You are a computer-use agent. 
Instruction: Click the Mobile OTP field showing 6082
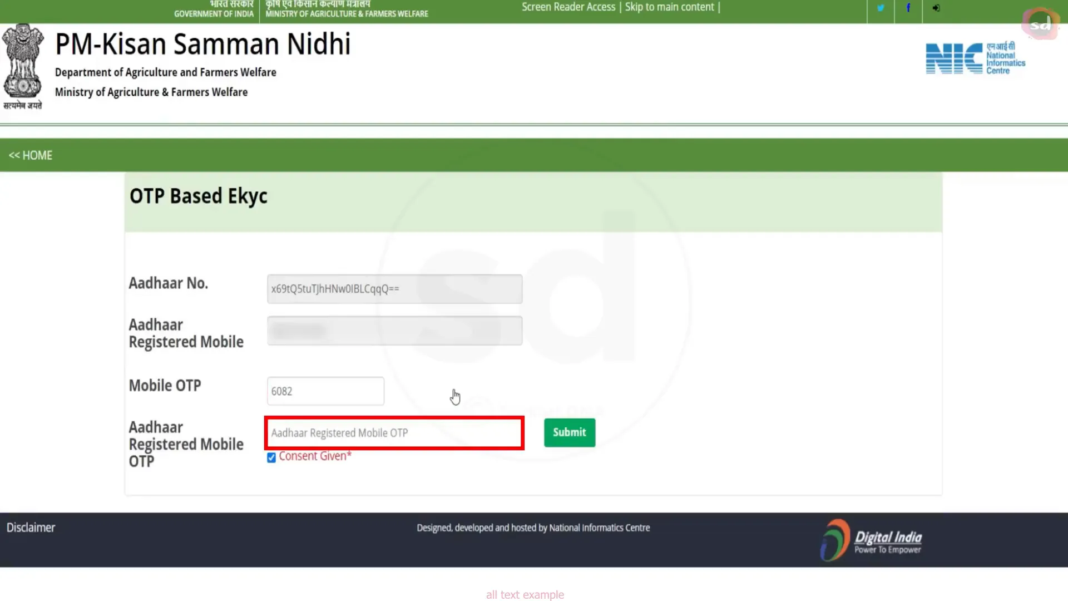(x=325, y=391)
